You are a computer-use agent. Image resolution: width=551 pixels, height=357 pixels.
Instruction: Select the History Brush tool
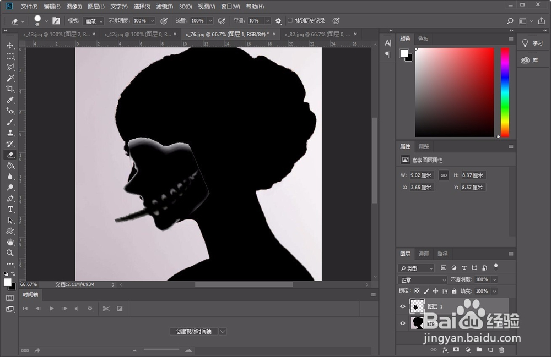[10, 144]
